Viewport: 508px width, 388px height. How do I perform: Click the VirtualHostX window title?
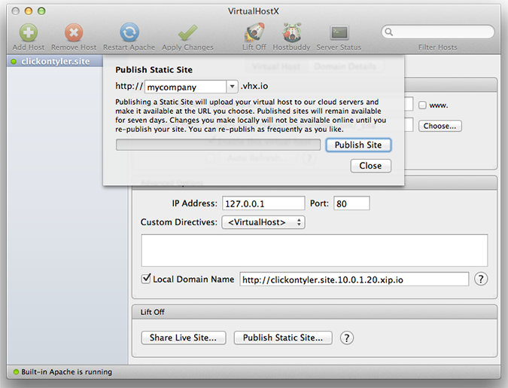click(x=254, y=11)
